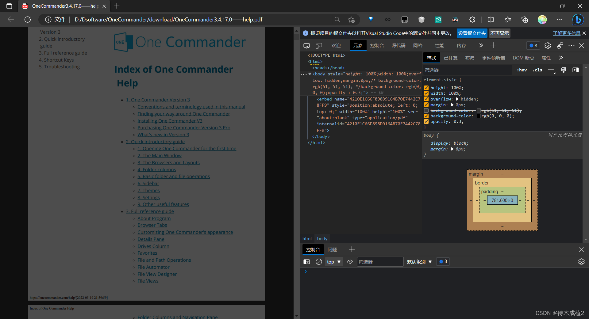This screenshot has height=319, width=589.
Task: Switch to the 网络 tab
Action: 418,45
